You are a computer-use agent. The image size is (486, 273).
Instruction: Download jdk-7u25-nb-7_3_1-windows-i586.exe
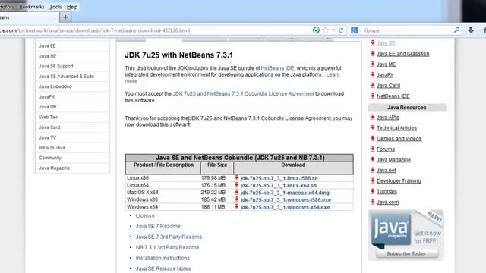(x=286, y=200)
